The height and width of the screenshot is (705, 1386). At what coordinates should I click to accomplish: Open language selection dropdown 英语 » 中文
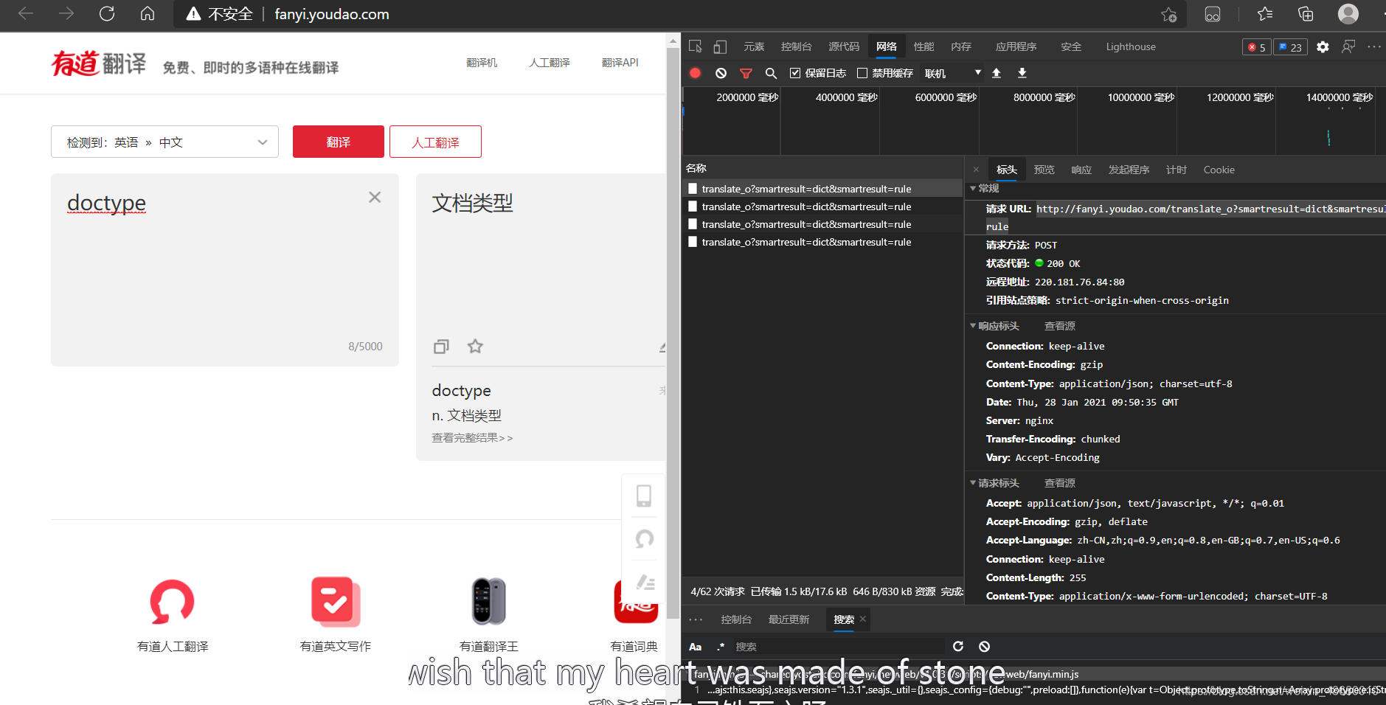click(164, 142)
